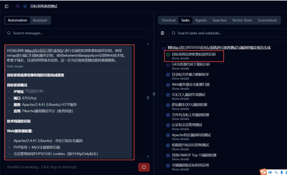Image resolution: width=287 pixels, height=175 pixels.
Task: Click the search icon in messages field
Action: pos(9,33)
